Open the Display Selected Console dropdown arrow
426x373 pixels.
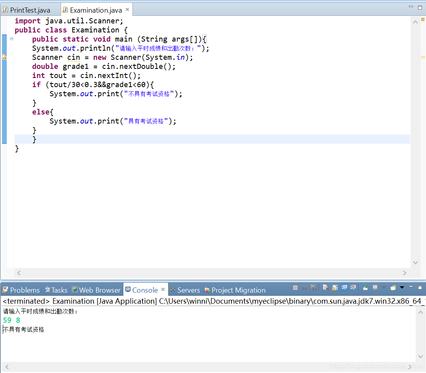[384, 287]
